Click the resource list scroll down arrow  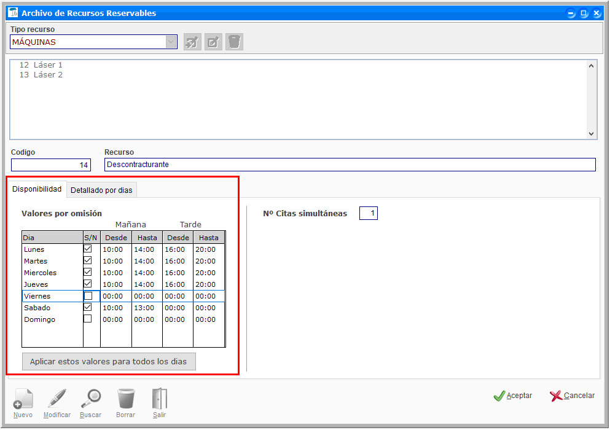tap(592, 134)
